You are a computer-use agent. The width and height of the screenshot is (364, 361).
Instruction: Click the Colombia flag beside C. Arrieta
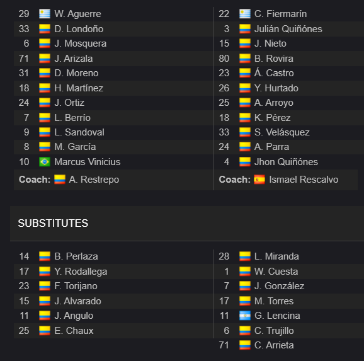pos(245,345)
